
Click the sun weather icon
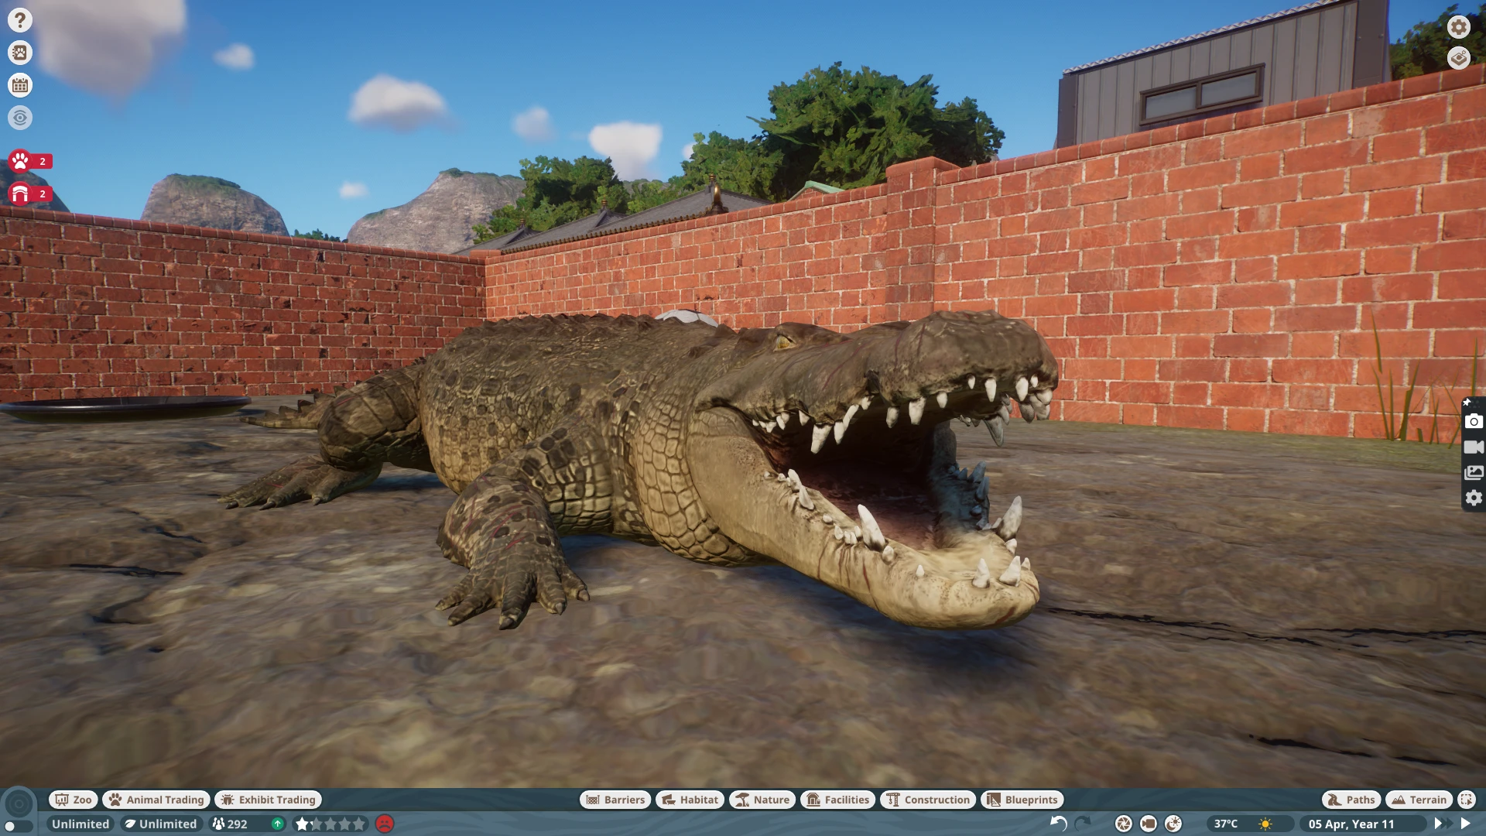coord(1265,824)
